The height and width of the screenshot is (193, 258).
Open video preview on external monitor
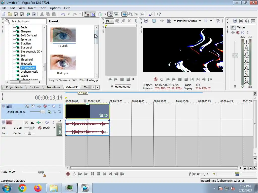point(154,21)
